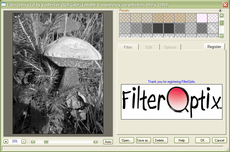Choose the light pink preset swatch

[202, 18]
